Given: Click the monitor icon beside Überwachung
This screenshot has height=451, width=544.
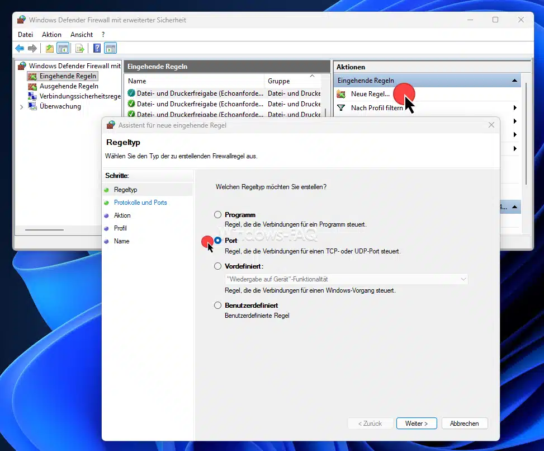Looking at the screenshot, I should coord(32,106).
